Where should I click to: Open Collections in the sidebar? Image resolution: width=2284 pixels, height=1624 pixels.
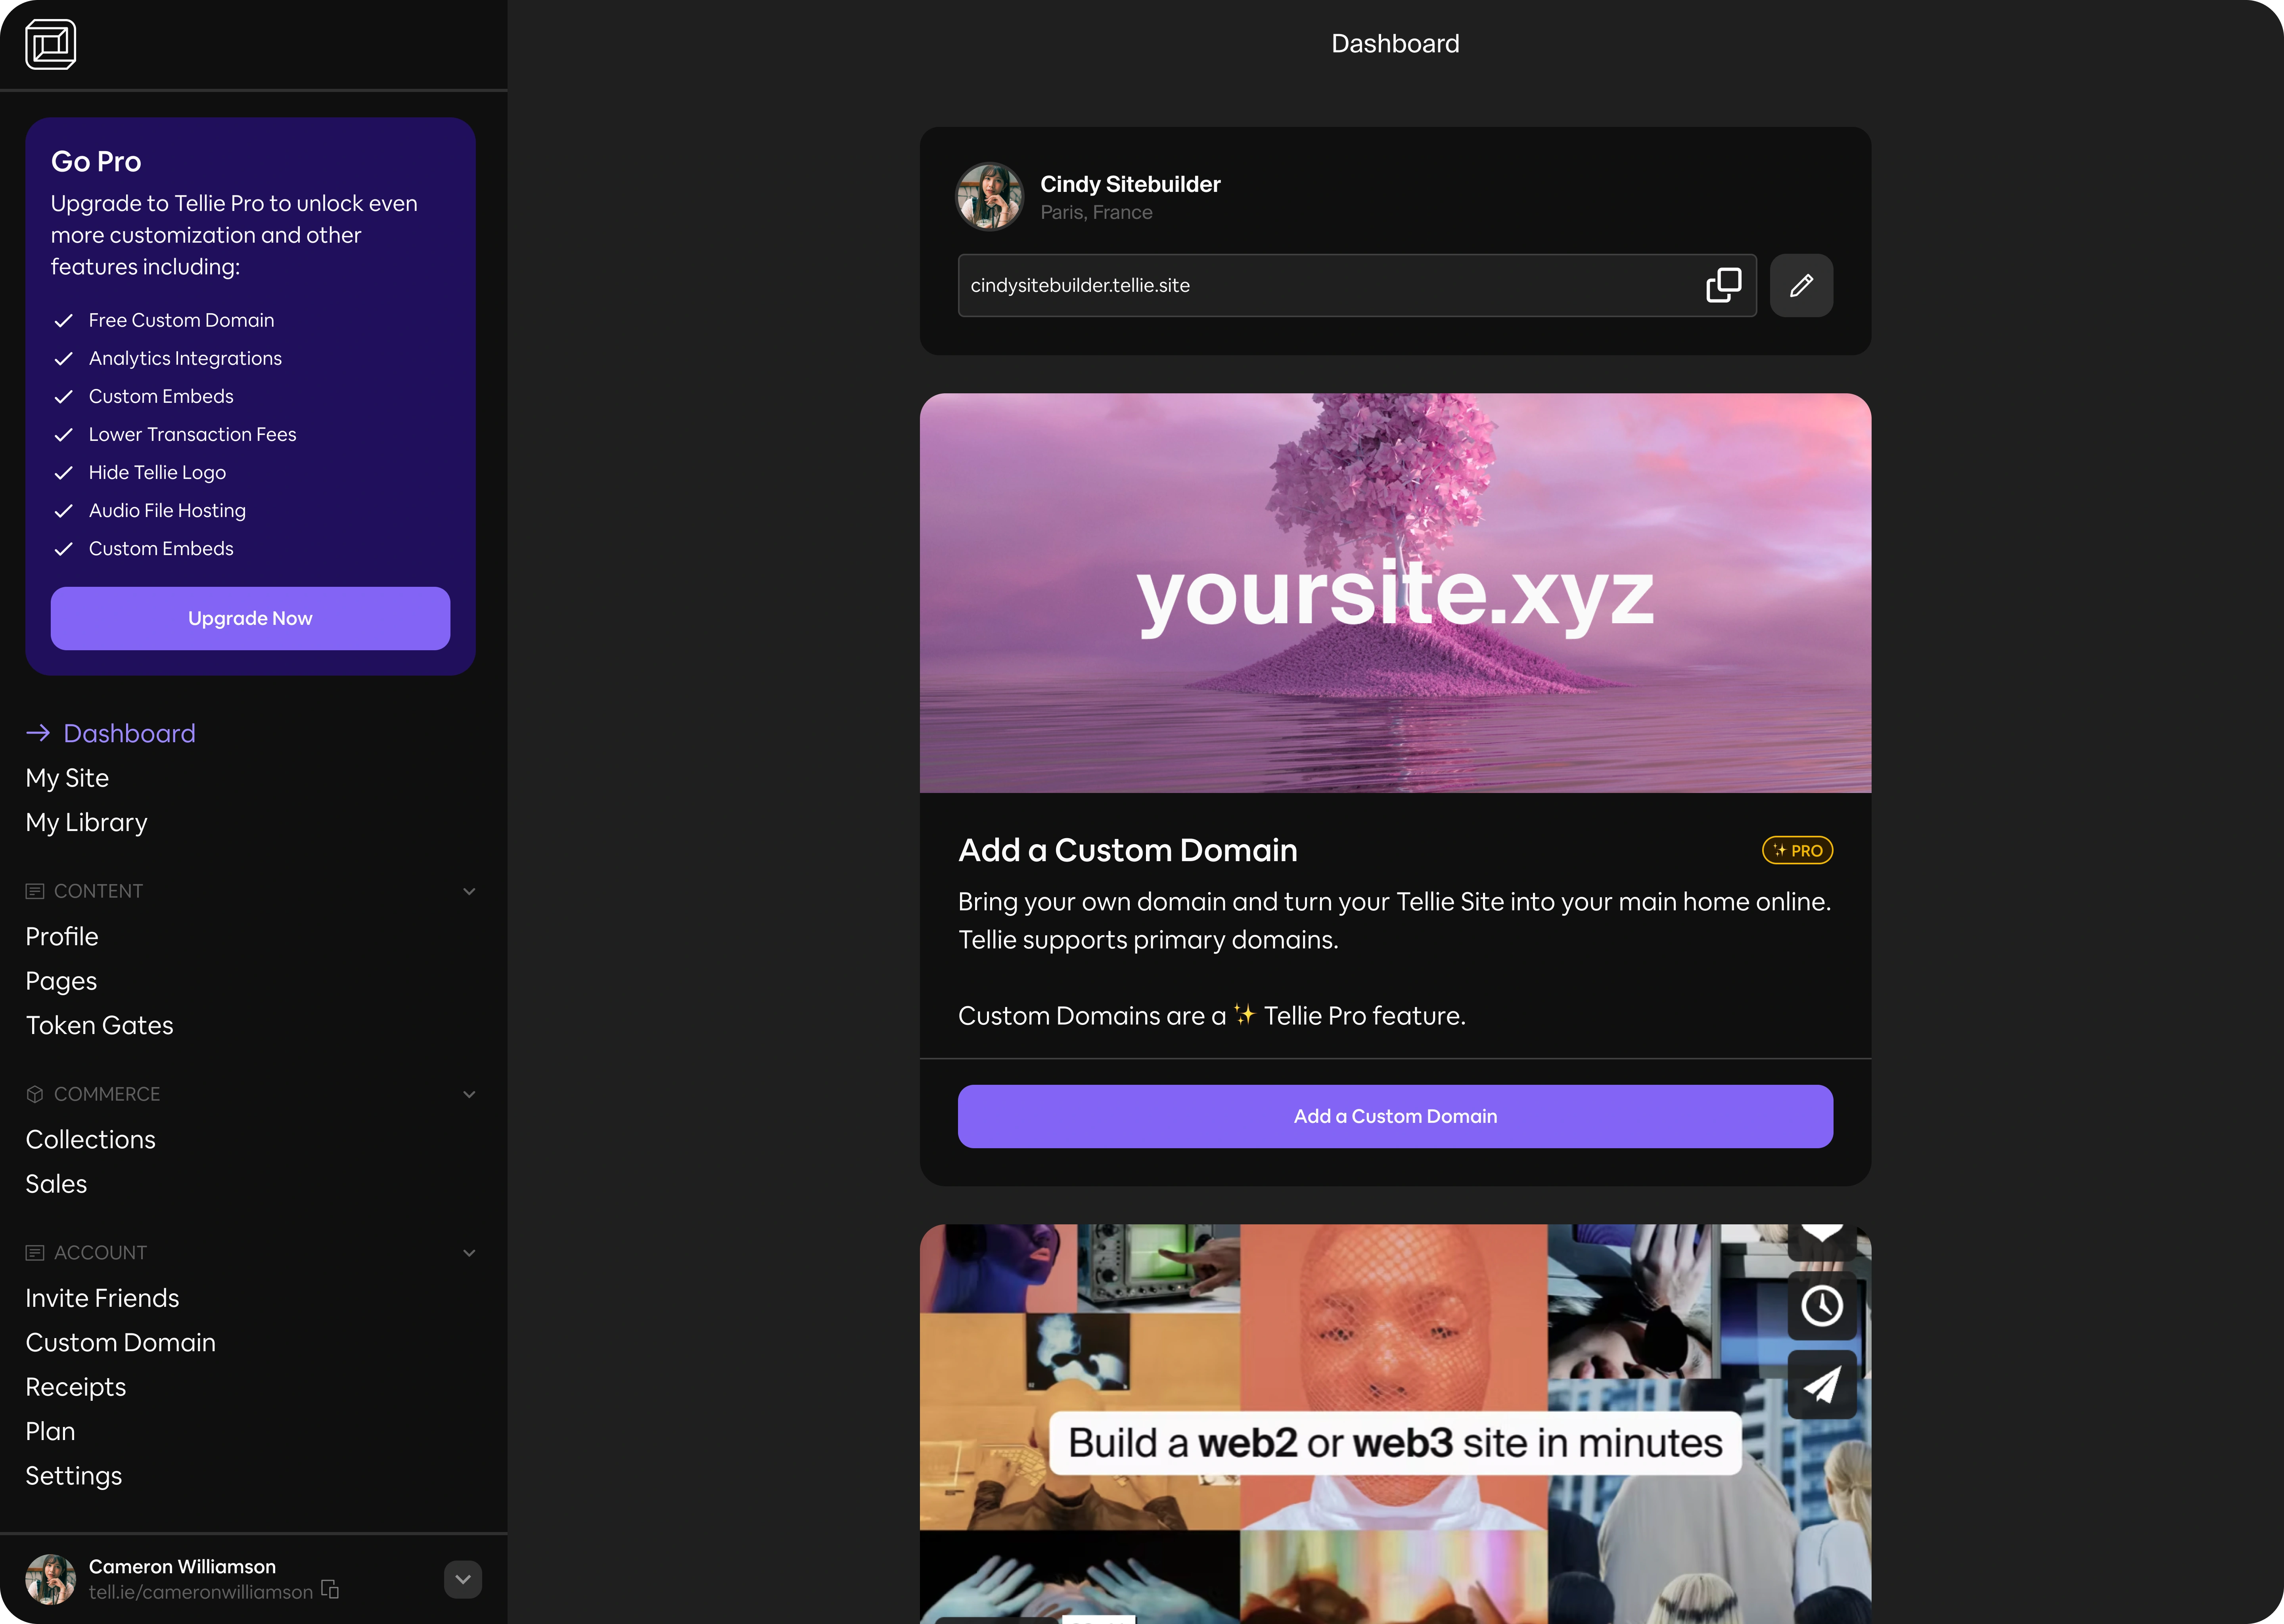[x=90, y=1140]
